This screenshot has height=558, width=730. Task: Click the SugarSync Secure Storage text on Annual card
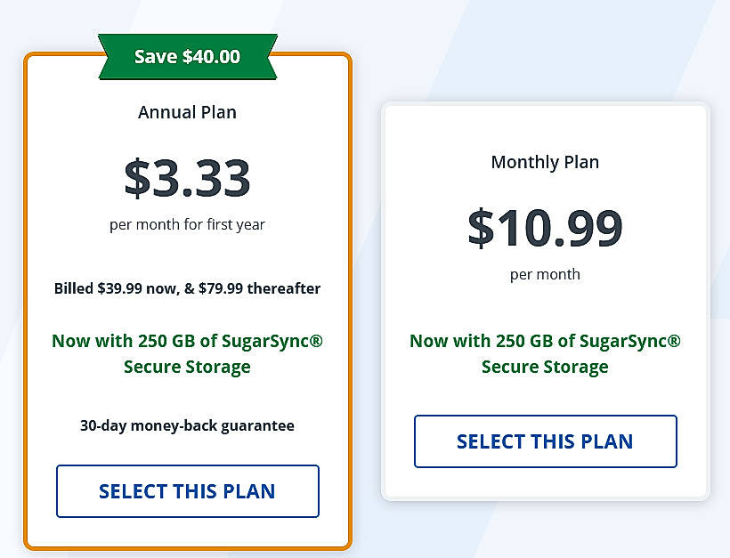(187, 353)
